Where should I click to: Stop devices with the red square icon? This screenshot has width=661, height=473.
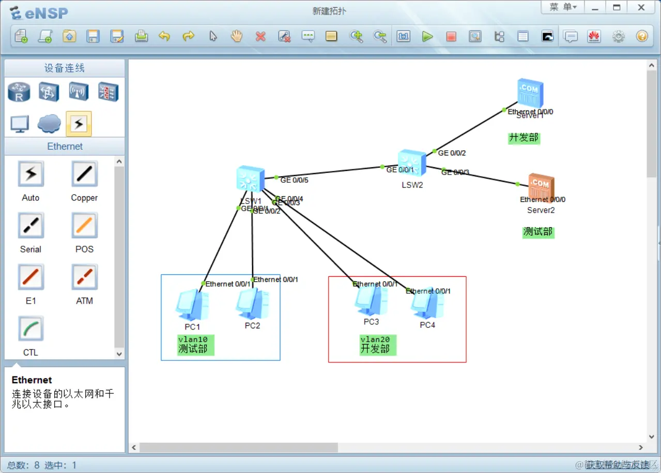pyautogui.click(x=451, y=36)
